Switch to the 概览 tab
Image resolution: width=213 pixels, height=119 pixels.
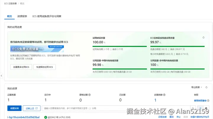pos(9,16)
